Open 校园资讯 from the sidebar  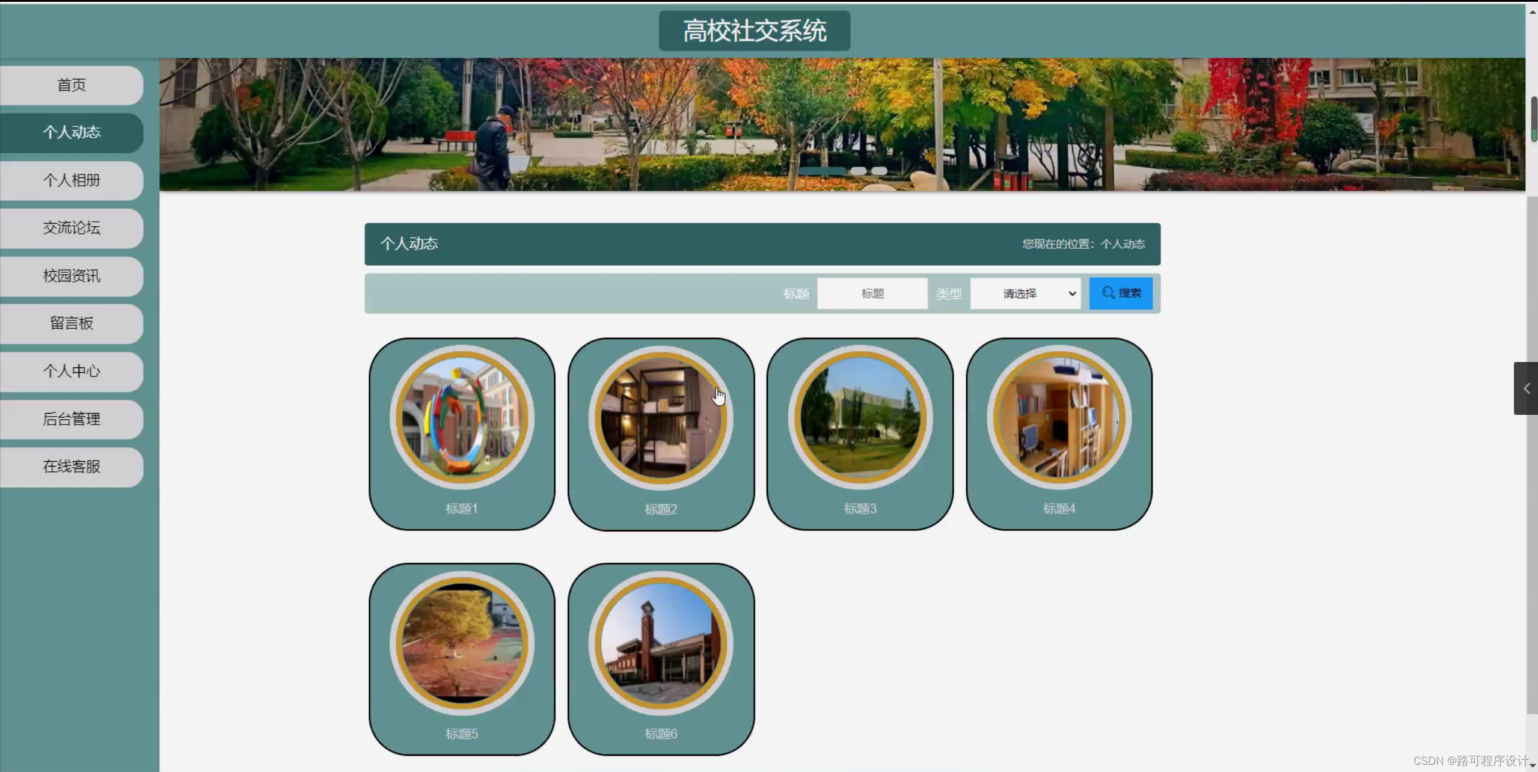pos(72,276)
